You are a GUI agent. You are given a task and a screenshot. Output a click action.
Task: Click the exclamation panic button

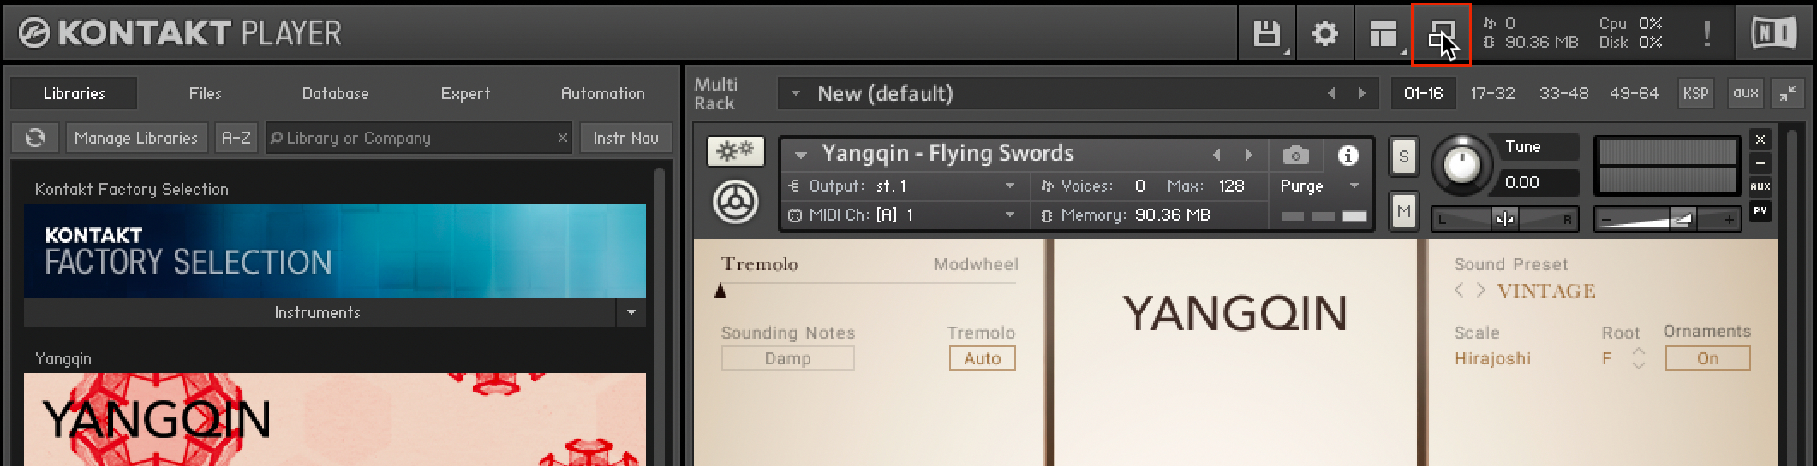click(x=1706, y=34)
